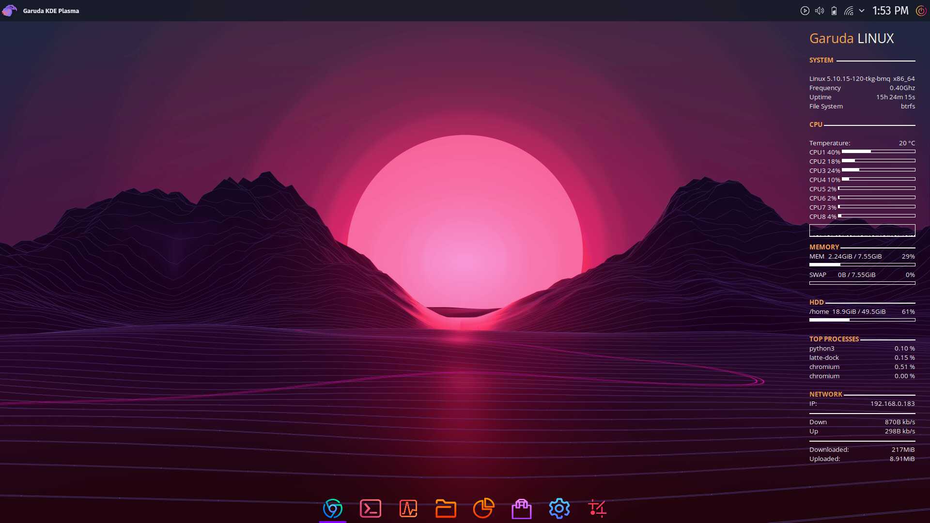Open system settings gear icon
The image size is (930, 523).
tap(559, 508)
